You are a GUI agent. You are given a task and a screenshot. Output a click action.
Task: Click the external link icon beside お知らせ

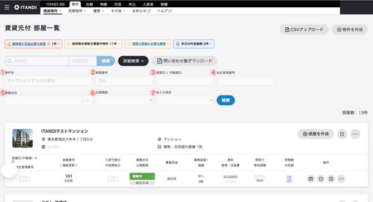click(x=149, y=11)
